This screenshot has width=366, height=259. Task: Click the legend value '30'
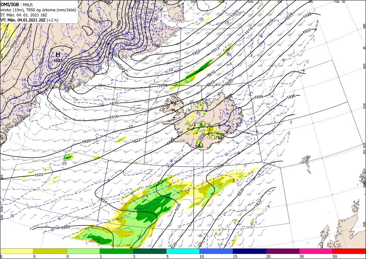pos(301,256)
